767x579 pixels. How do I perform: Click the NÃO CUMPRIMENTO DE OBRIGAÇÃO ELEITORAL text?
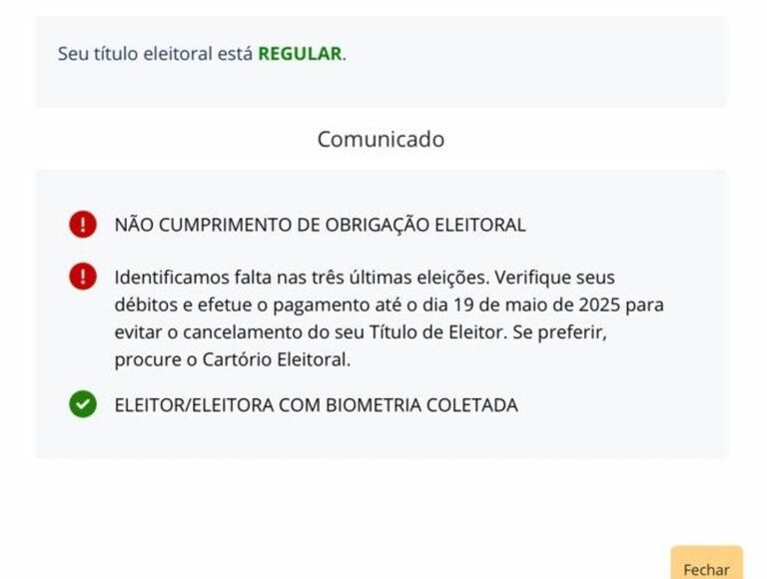pos(320,226)
